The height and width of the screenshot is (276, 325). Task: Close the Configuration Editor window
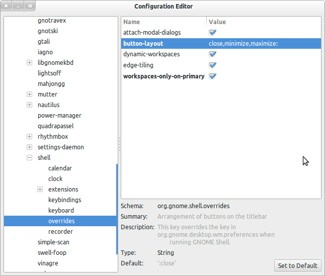coord(7,7)
